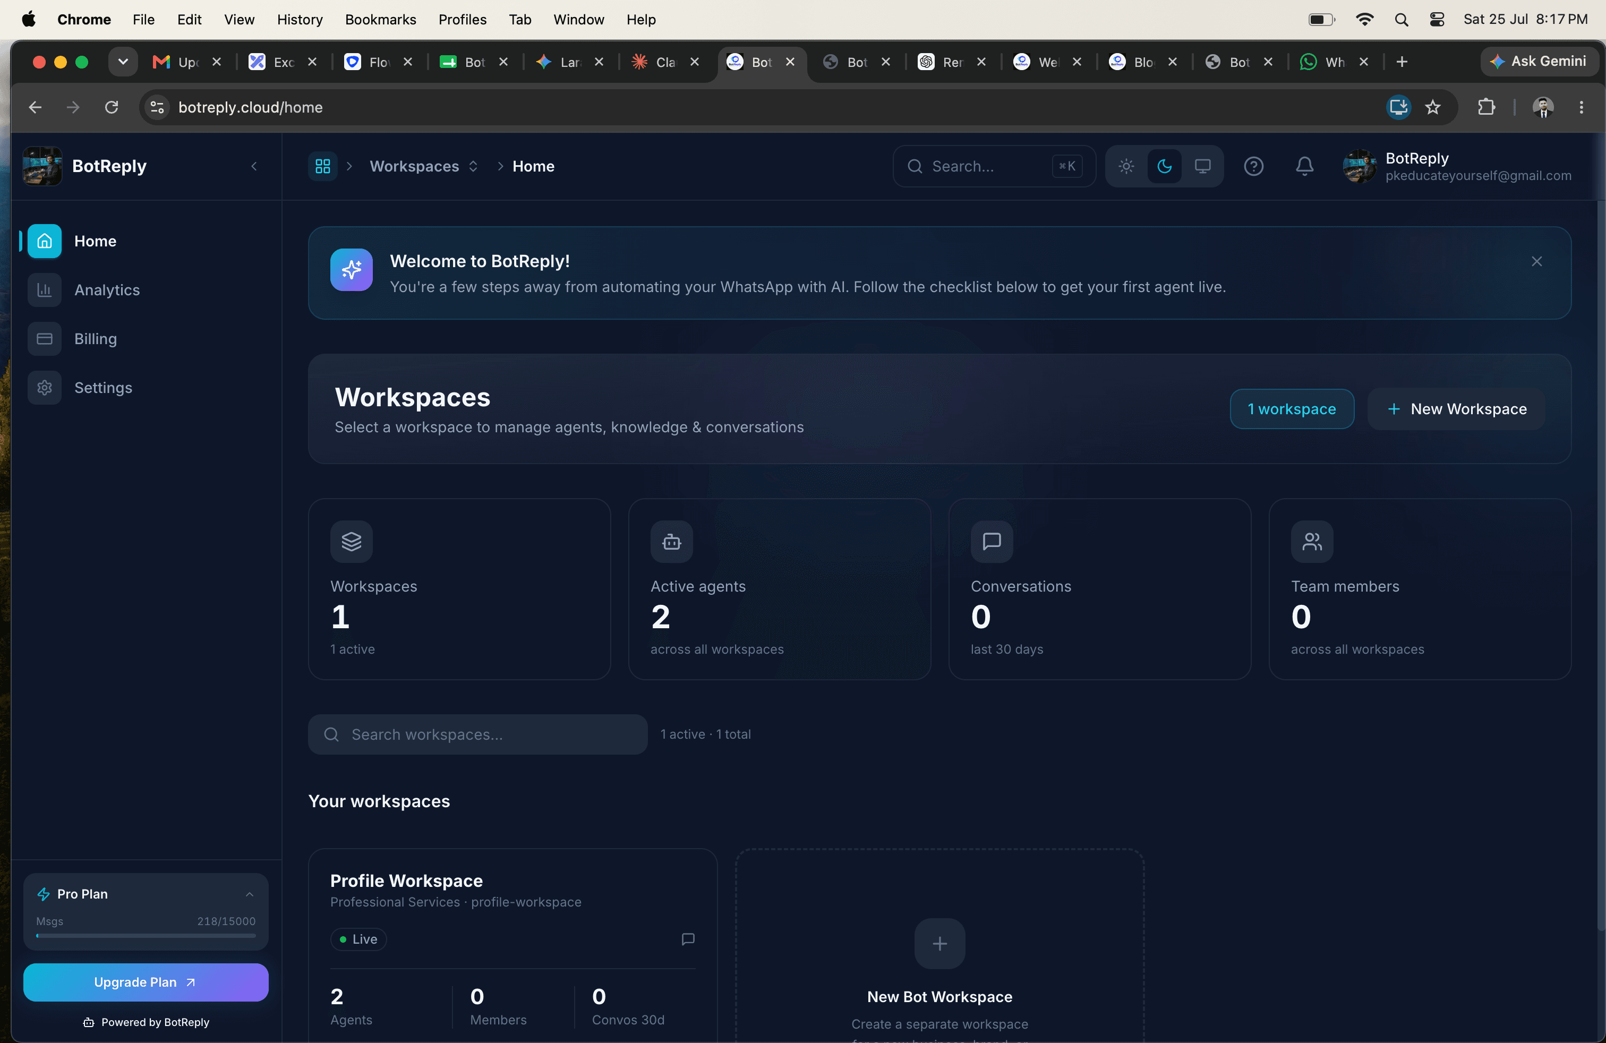Click the Pro Plan lightning icon
1606x1043 pixels.
[x=44, y=894]
